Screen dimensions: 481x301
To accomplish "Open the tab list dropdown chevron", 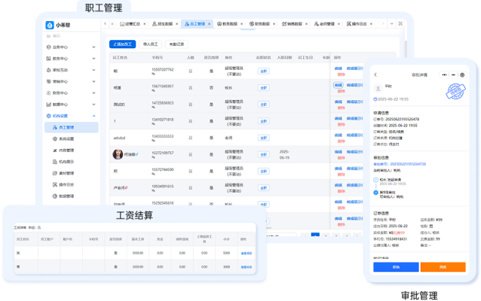I will pos(392,23).
